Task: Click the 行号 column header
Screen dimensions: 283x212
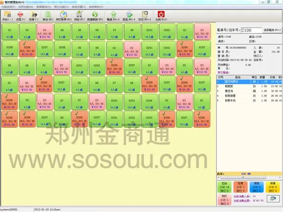Action: point(221,77)
